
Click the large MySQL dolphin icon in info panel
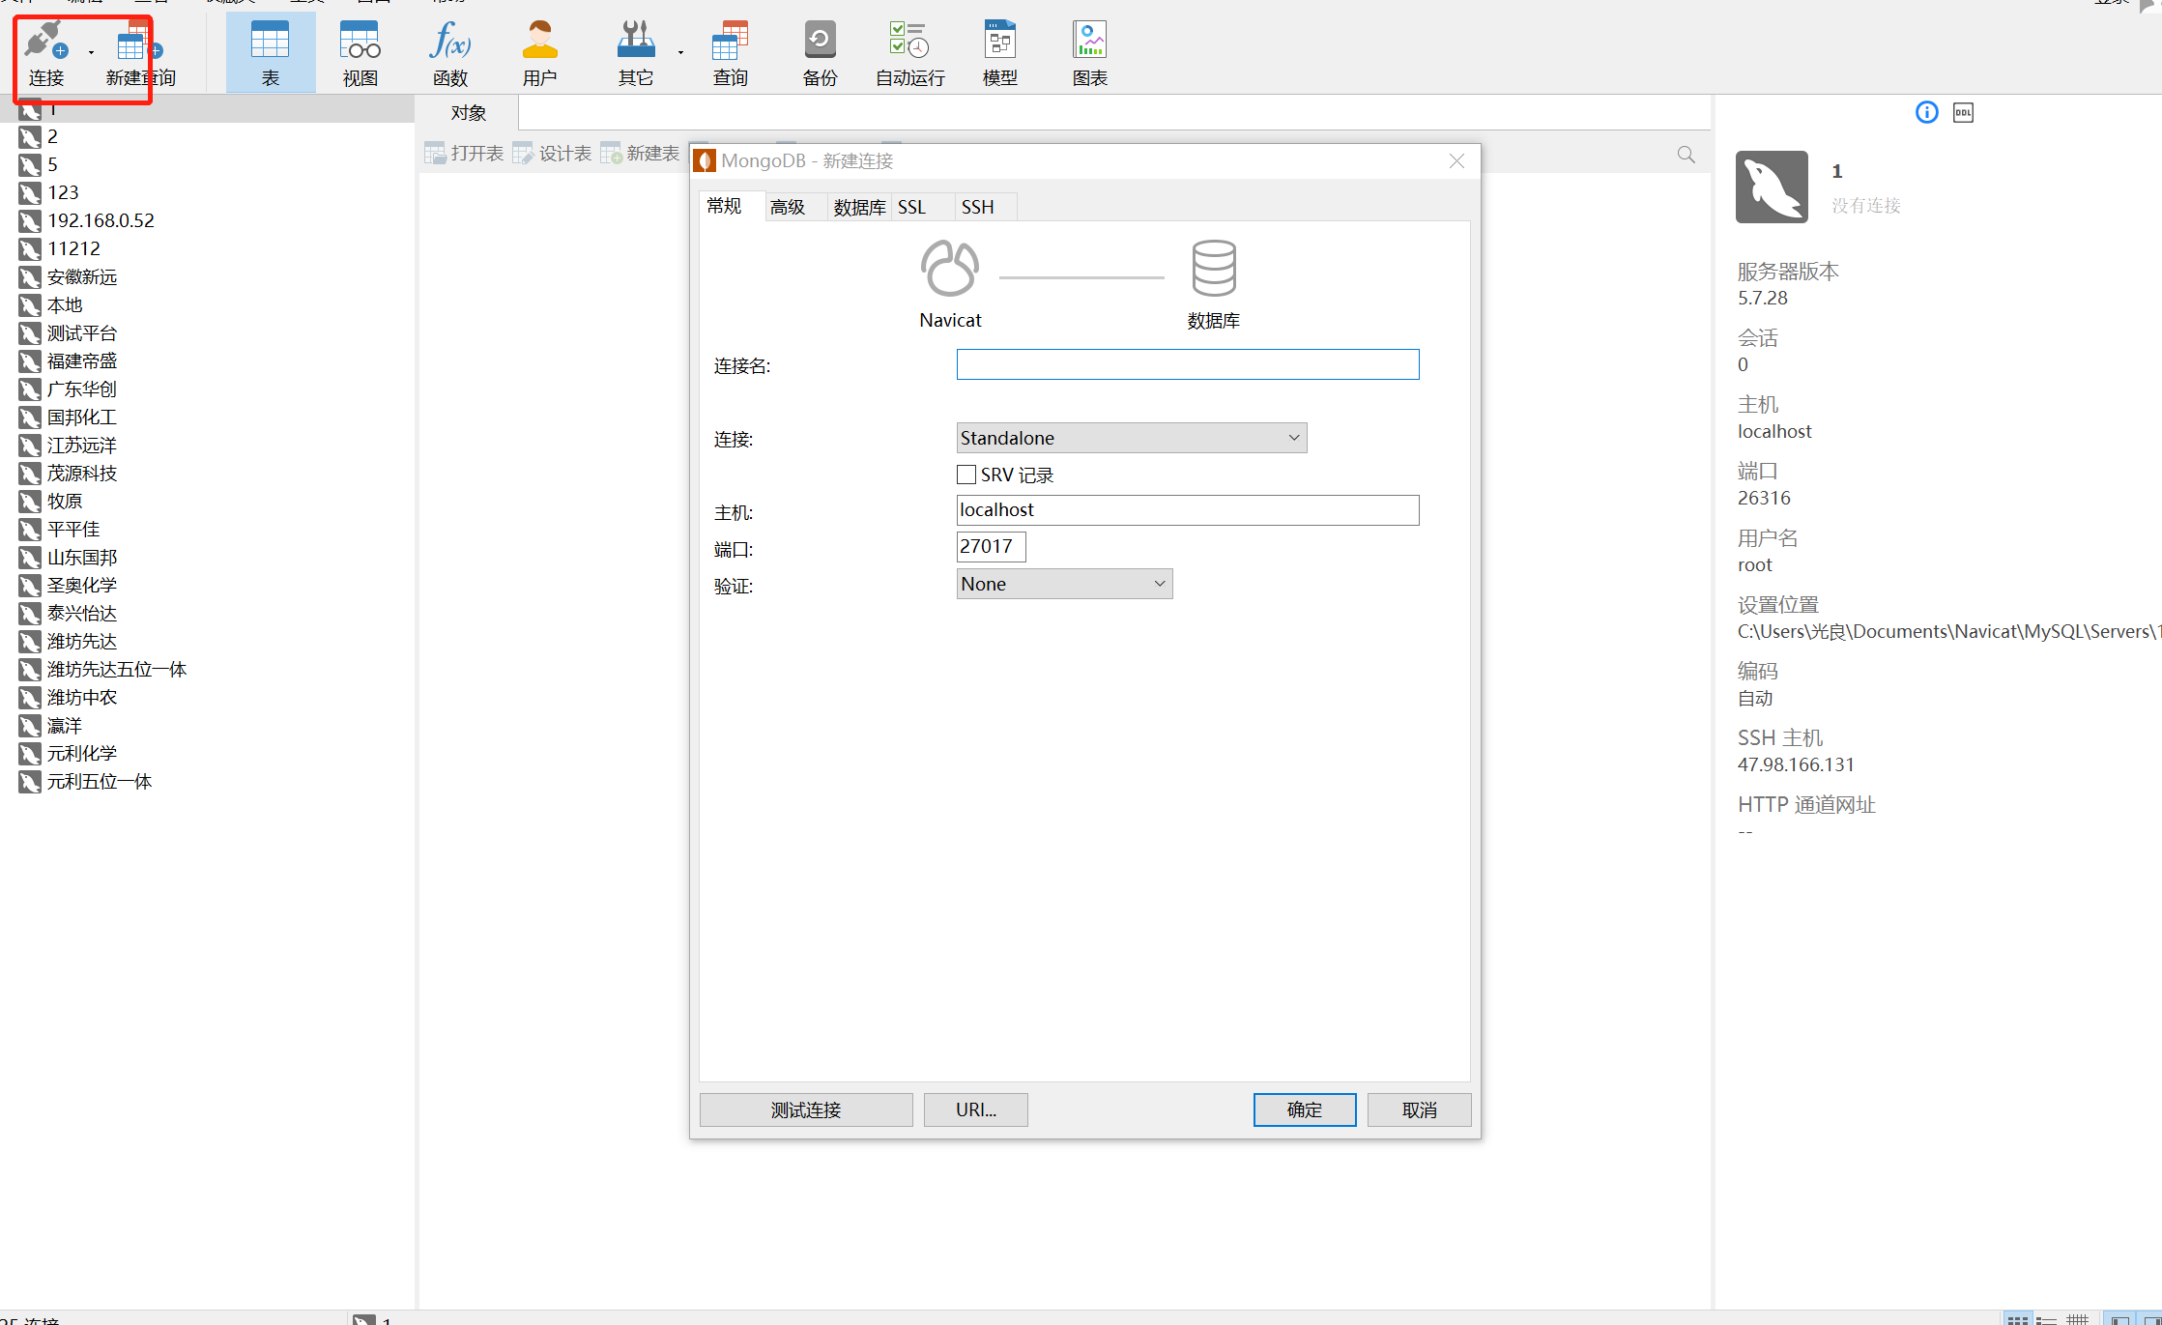click(x=1772, y=187)
